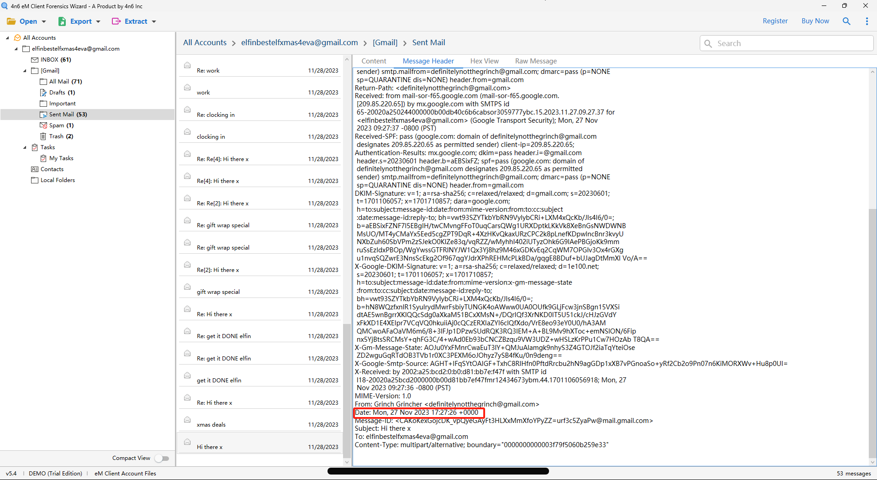Click the magnifier search icon in toolbar
Image resolution: width=877 pixels, height=480 pixels.
(x=846, y=21)
